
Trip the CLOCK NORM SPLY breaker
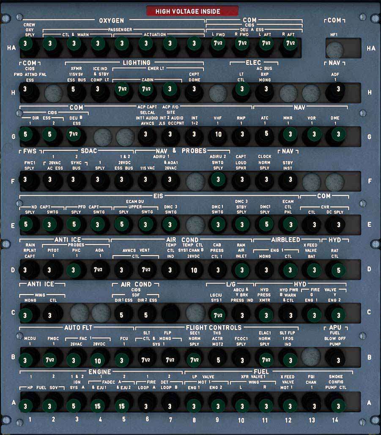(x=266, y=180)
